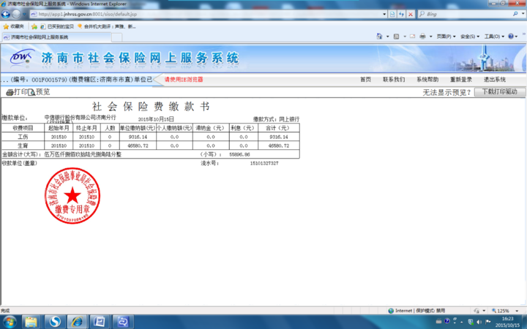Screen dimensions: 527x329
Task: Click inside the Bing search box
Action: (x=468, y=14)
